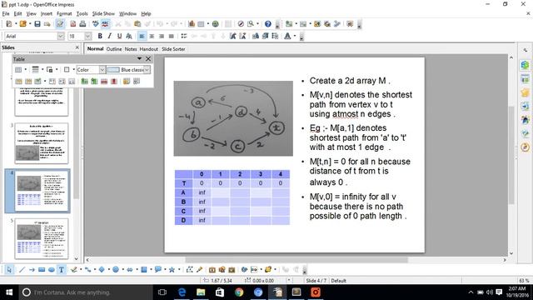Justify the text alignment
Image resolution: width=533 pixels, height=300 pixels.
click(172, 36)
